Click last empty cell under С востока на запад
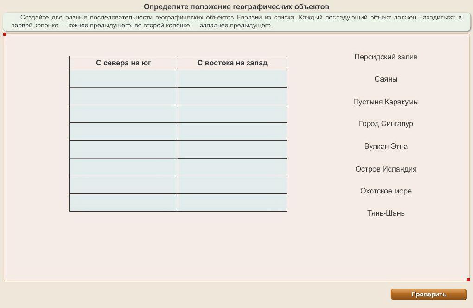 232,202
